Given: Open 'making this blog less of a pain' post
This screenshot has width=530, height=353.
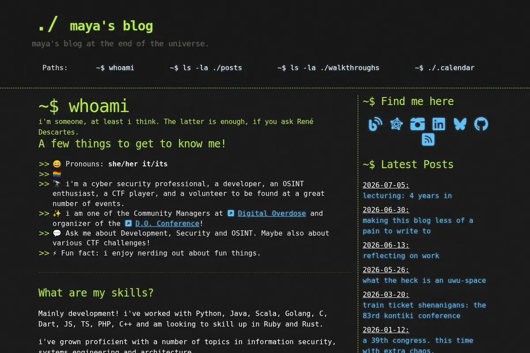Looking at the screenshot, I should [x=418, y=225].
